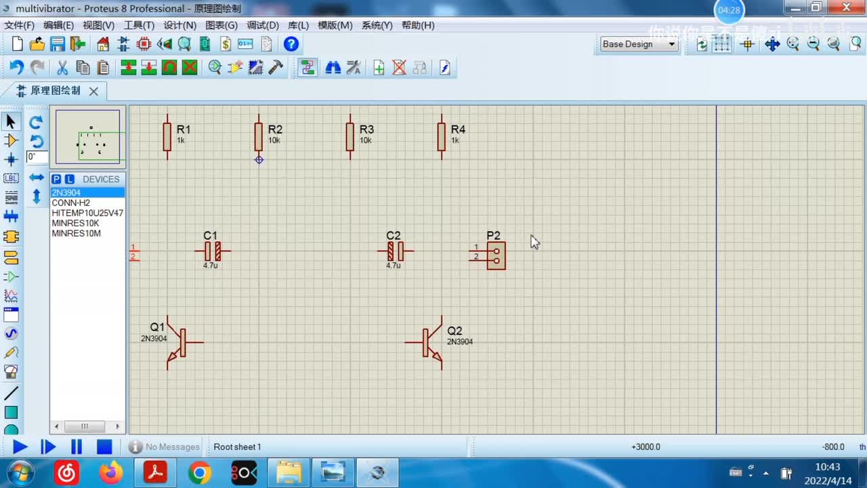Zoom to a selected area
867x488 pixels.
tap(855, 44)
